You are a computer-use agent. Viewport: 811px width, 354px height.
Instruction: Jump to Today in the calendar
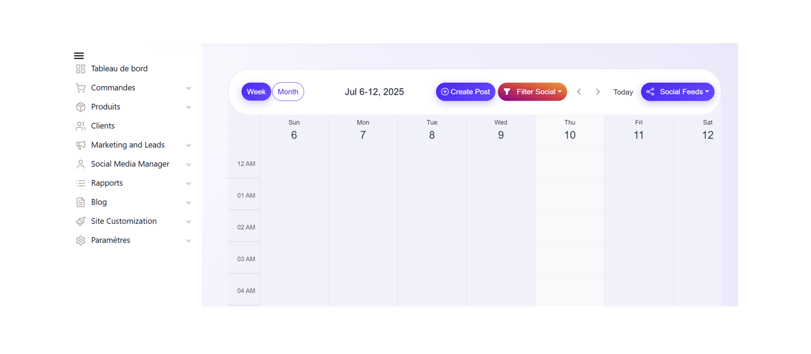[623, 92]
